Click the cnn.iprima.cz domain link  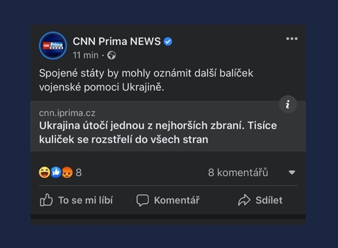pos(67,113)
